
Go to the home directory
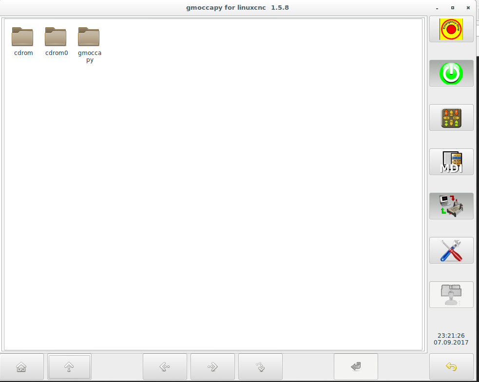coord(21,367)
